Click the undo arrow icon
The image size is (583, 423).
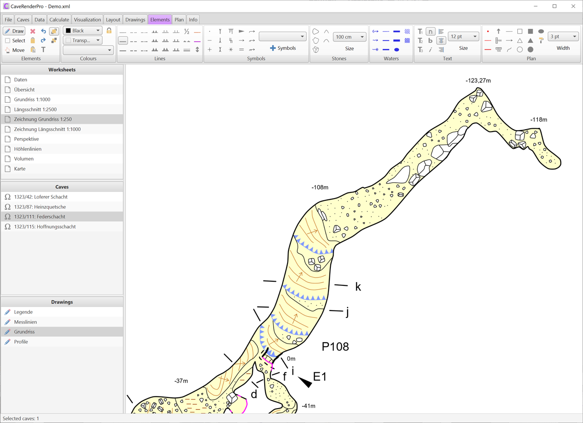click(x=43, y=31)
